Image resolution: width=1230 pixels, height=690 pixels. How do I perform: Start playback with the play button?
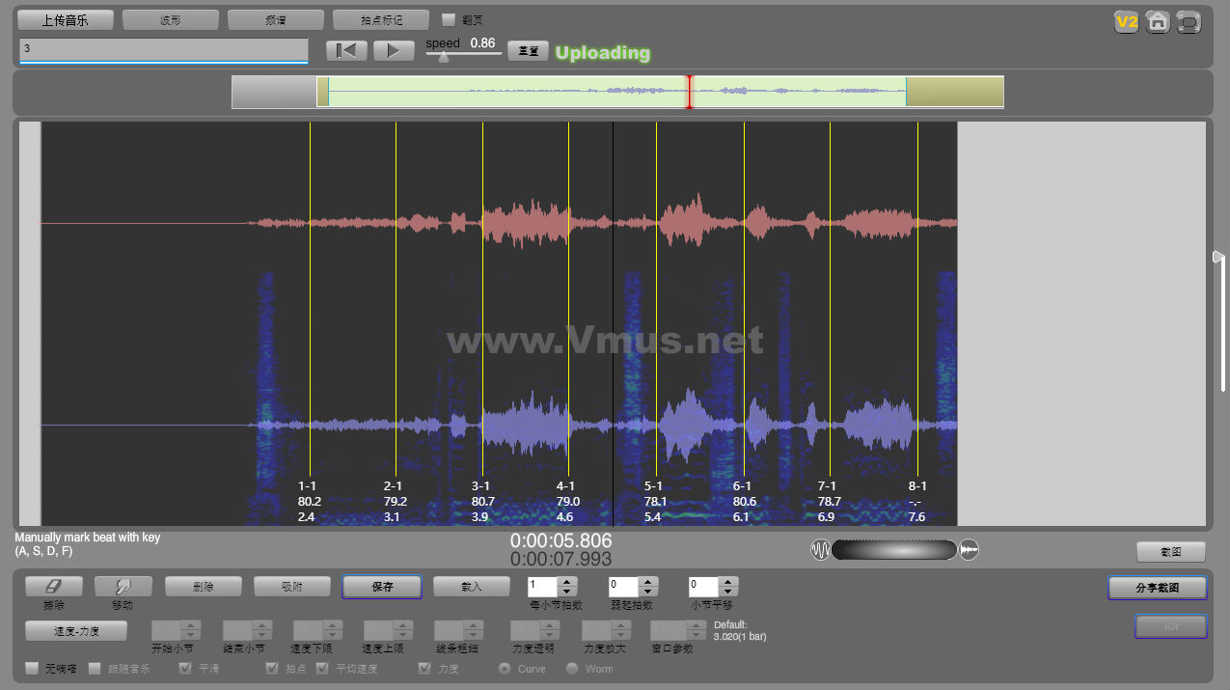coord(394,51)
